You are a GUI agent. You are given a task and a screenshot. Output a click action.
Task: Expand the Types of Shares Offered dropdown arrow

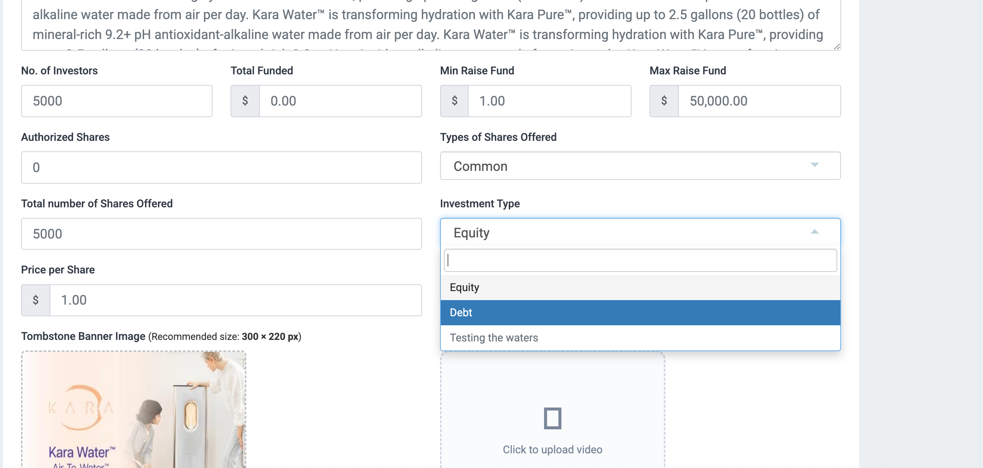pyautogui.click(x=814, y=165)
